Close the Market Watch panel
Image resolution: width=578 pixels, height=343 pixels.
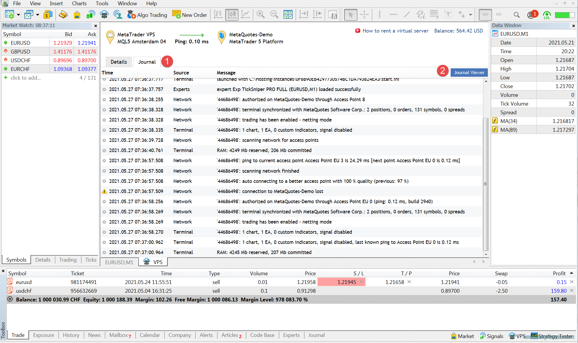[x=95, y=26]
